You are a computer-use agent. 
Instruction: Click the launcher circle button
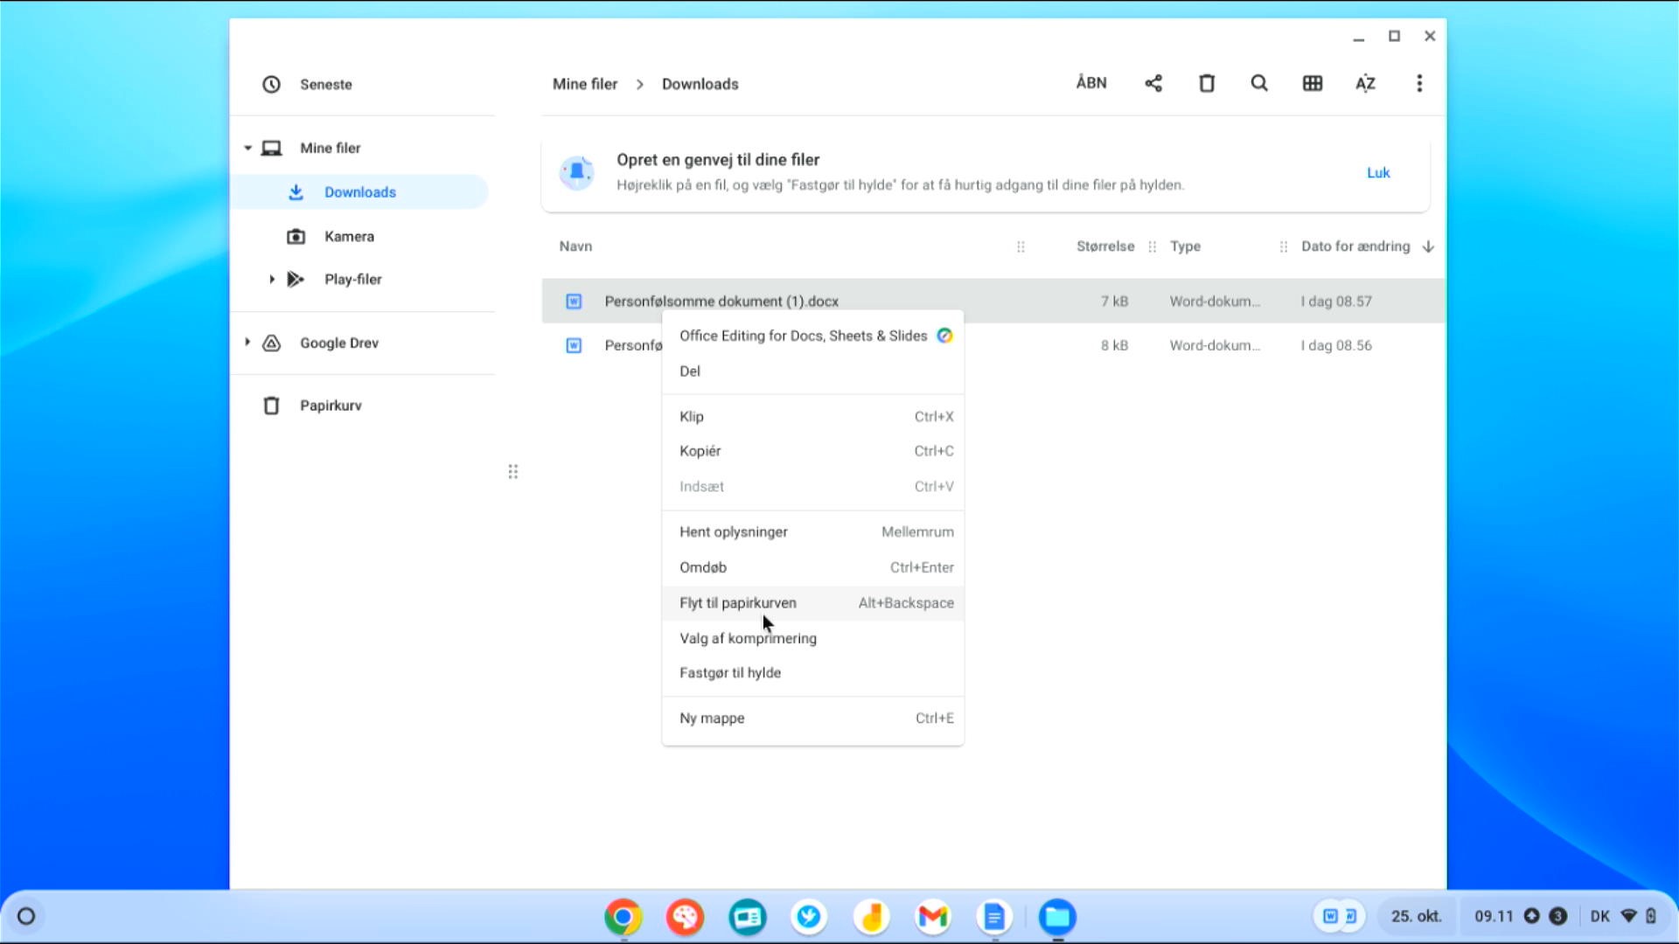(26, 916)
